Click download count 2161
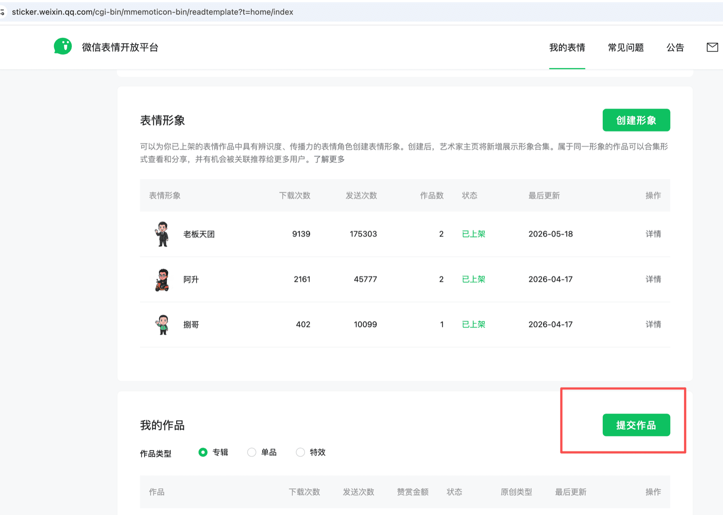Image resolution: width=723 pixels, height=515 pixels. click(x=302, y=279)
